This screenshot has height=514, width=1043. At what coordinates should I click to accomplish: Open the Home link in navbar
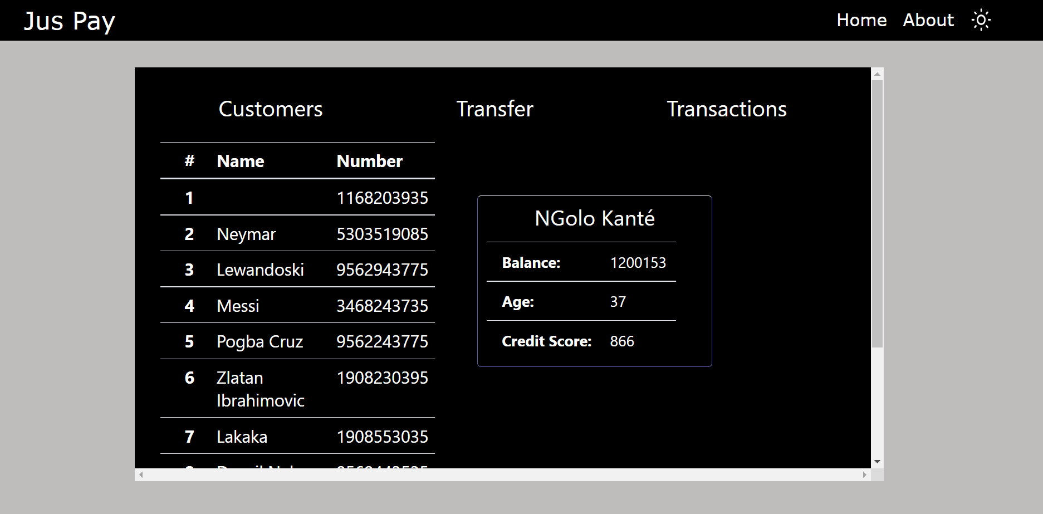861,21
